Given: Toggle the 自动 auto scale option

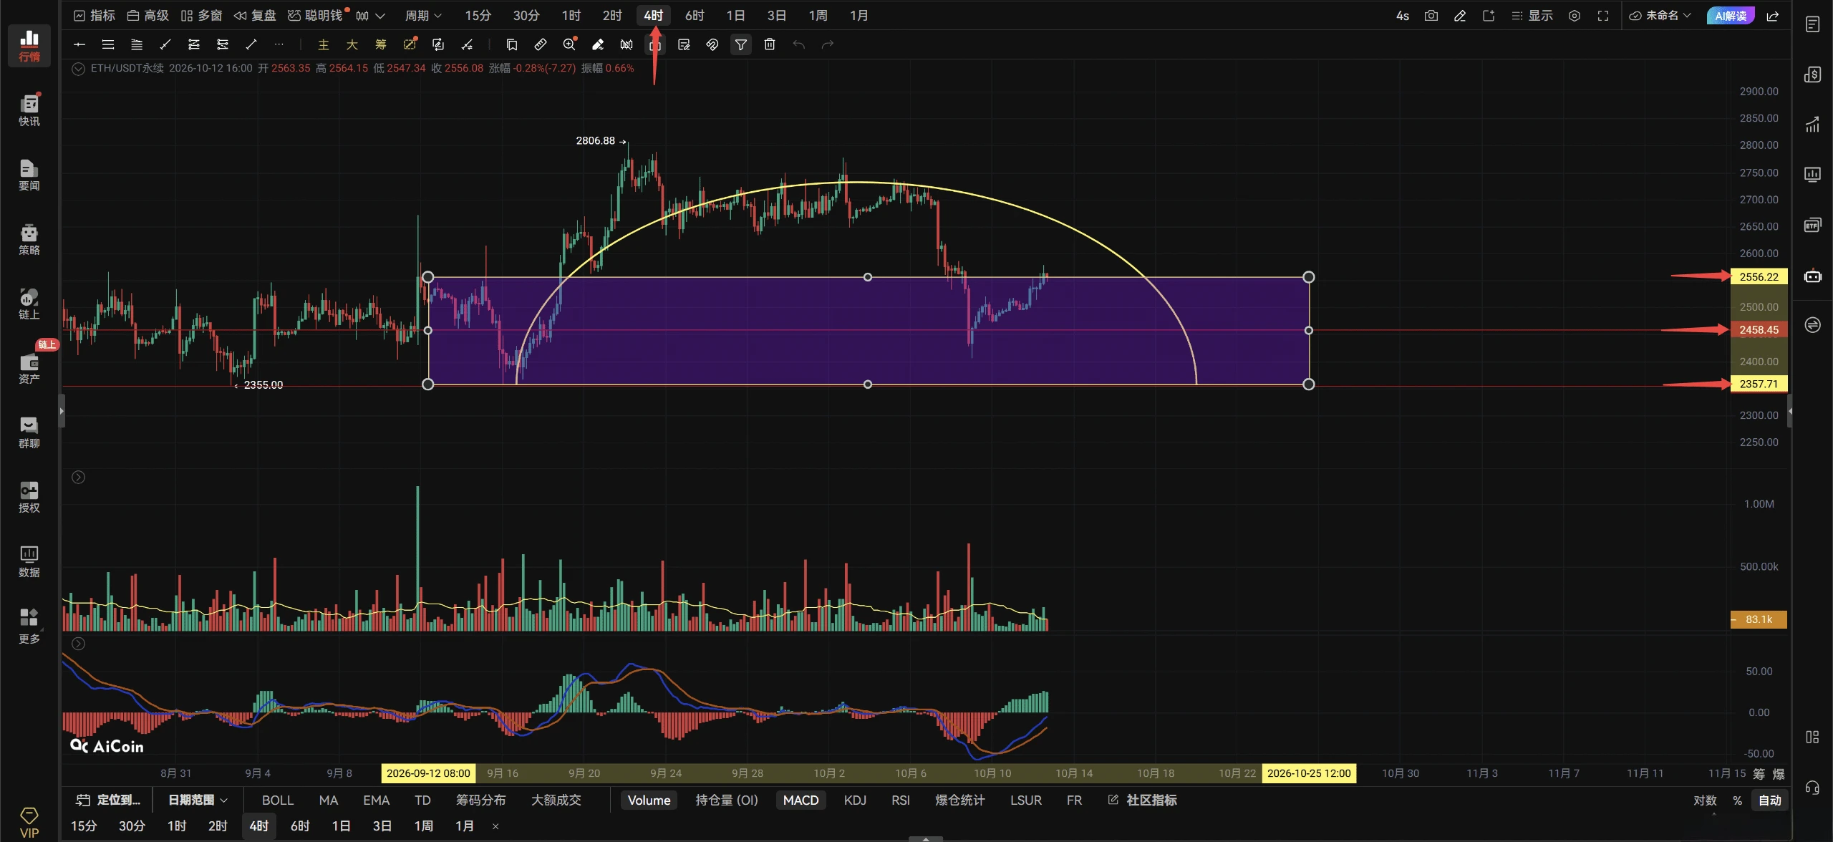Looking at the screenshot, I should [1769, 800].
